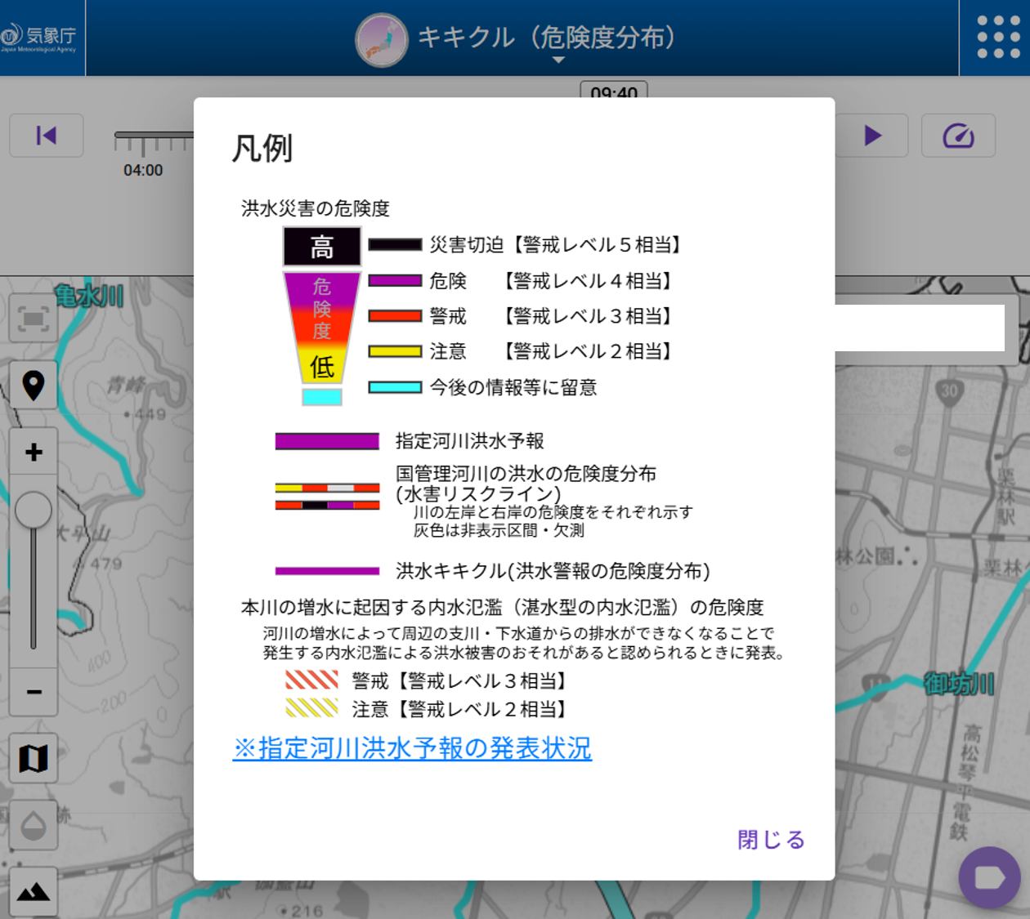
Task: Close the legend with 閉じる
Action: pyautogui.click(x=771, y=840)
